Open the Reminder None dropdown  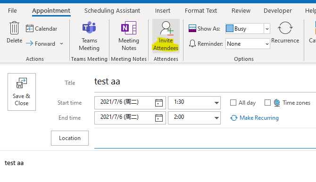coord(248,44)
